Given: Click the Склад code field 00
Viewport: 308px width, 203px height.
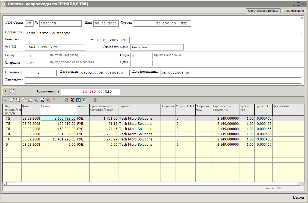Looking at the screenshot, I should coord(37,56).
